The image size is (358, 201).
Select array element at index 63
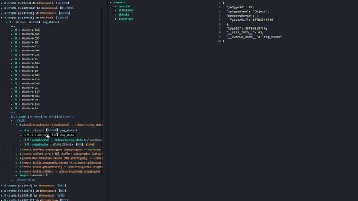(26, 42)
